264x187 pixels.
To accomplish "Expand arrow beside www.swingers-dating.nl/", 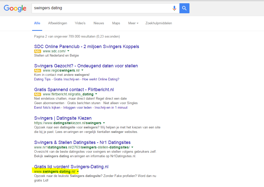I will (78, 171).
